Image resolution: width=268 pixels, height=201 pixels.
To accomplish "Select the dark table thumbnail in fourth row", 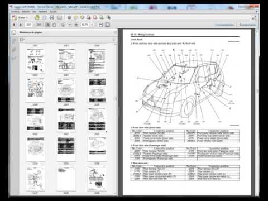I will tap(66, 149).
